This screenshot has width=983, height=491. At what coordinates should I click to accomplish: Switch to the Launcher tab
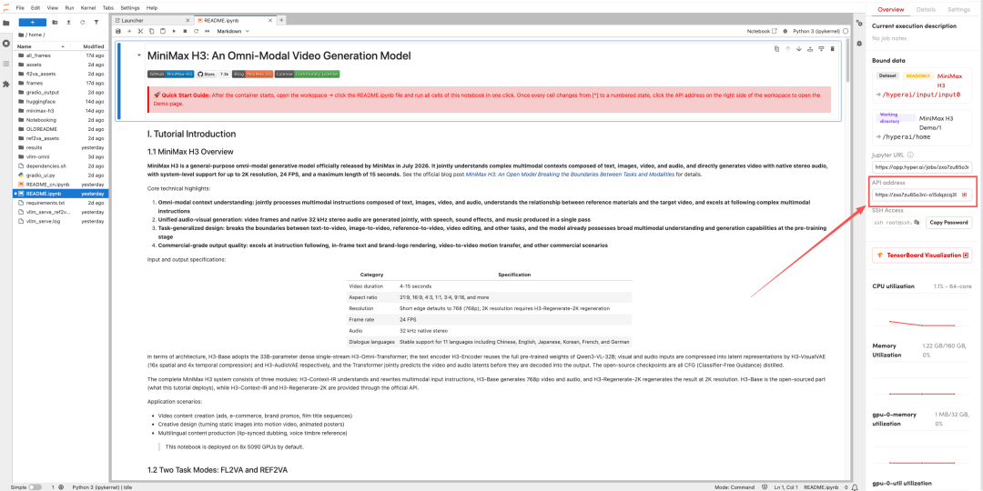[153, 20]
